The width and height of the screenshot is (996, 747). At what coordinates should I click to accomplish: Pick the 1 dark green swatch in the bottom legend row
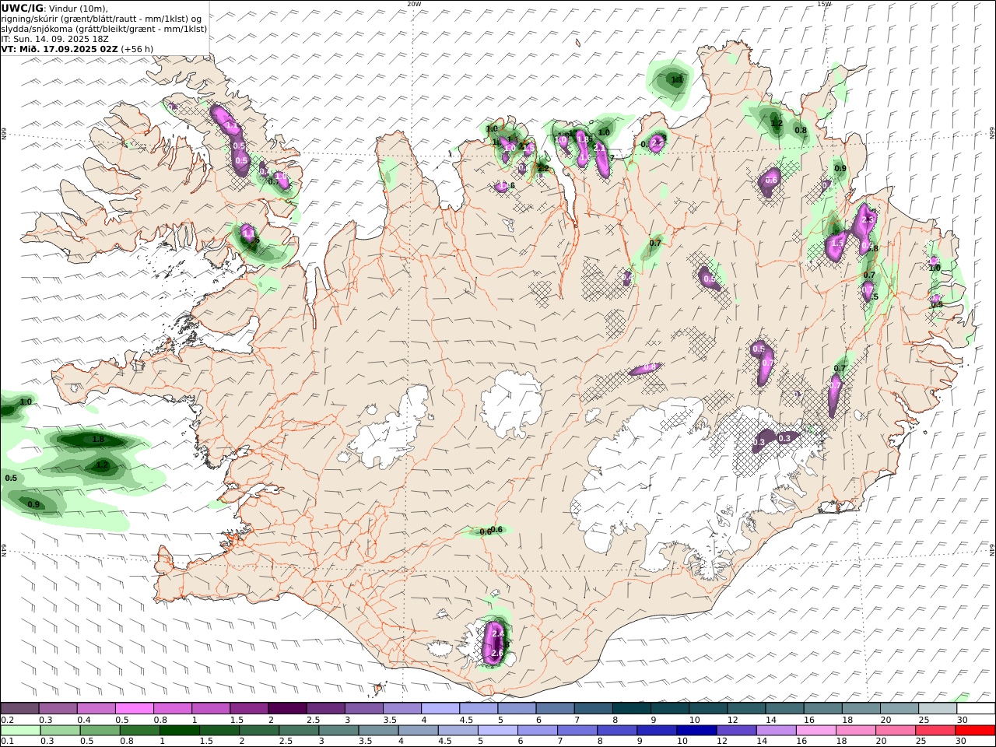click(179, 731)
